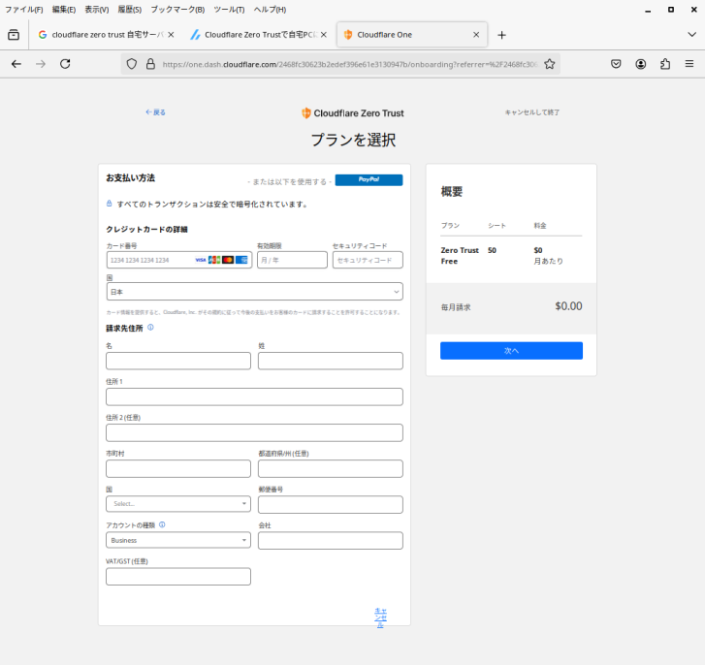Open a new tab with plus button
The height and width of the screenshot is (665, 705).
(x=501, y=35)
